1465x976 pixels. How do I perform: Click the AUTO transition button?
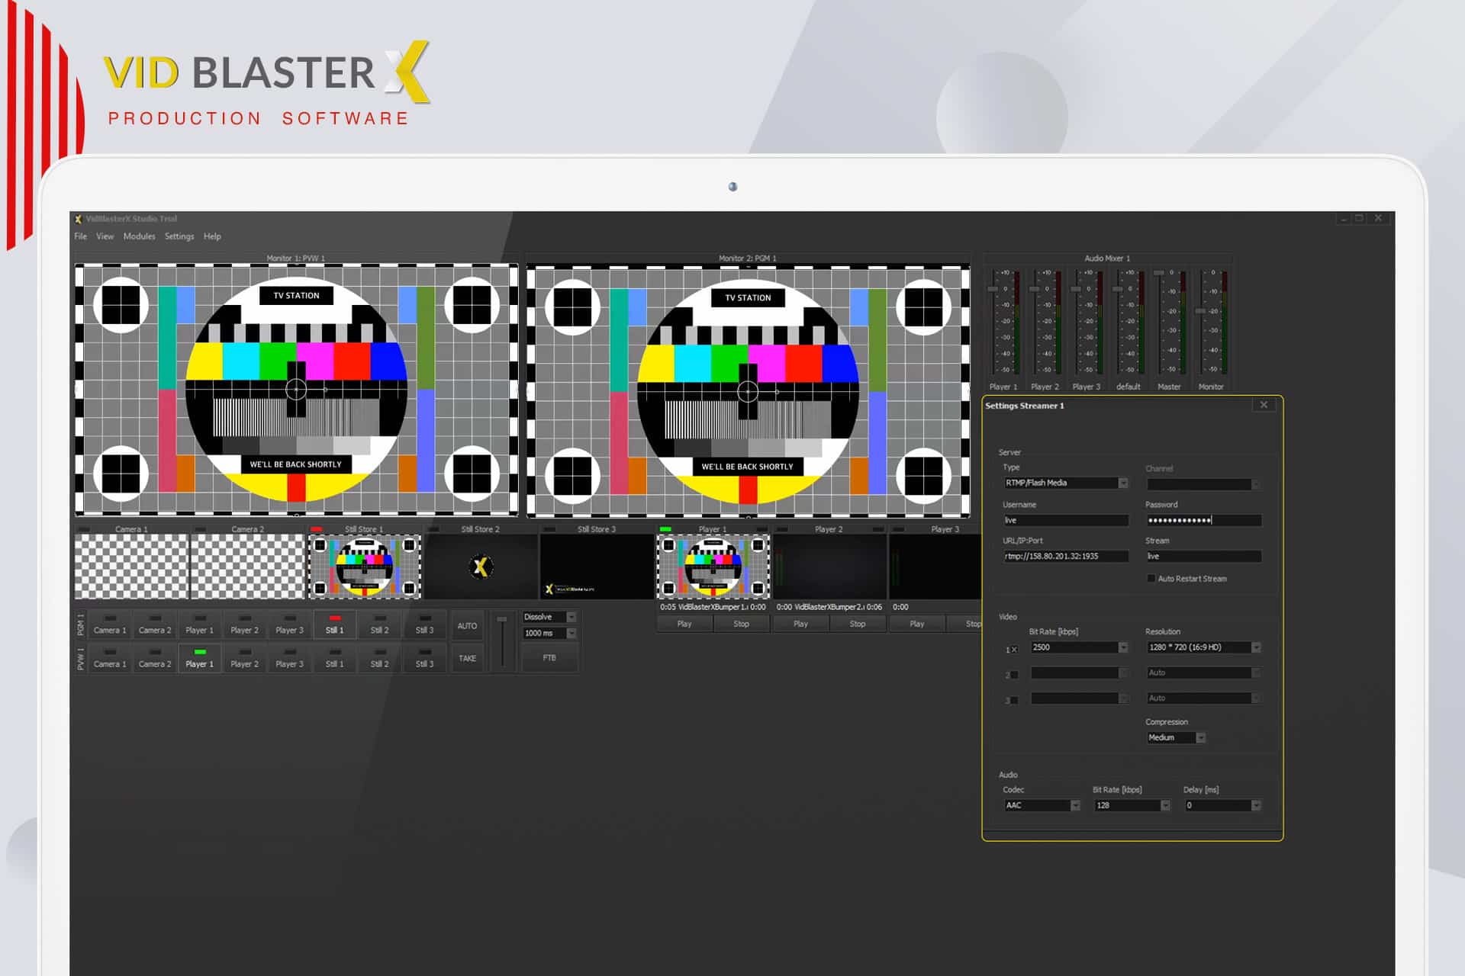pyautogui.click(x=467, y=626)
